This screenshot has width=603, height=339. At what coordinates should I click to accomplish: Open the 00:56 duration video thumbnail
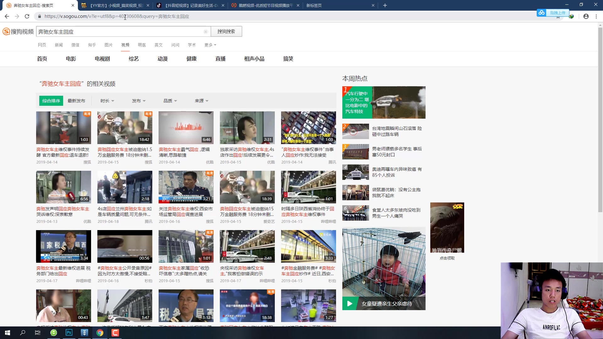[x=125, y=246]
